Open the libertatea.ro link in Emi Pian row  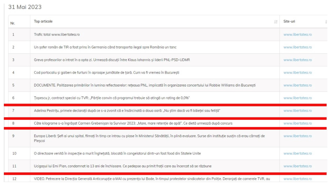[297, 166]
